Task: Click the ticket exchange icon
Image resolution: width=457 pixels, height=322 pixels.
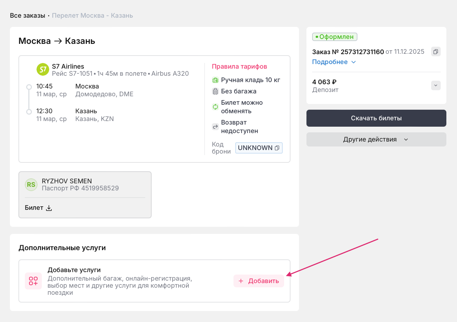Action: (215, 107)
